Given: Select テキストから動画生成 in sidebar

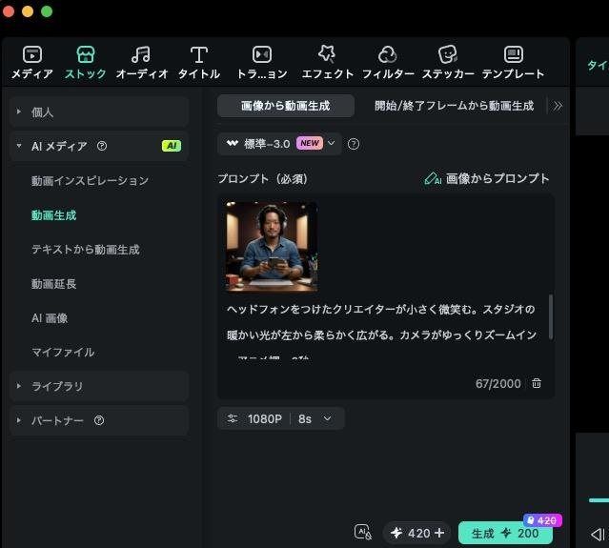Looking at the screenshot, I should pos(86,250).
